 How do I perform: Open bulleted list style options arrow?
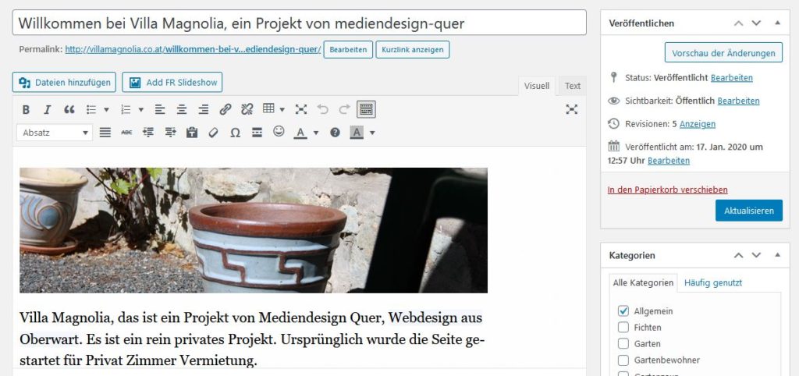coord(106,109)
